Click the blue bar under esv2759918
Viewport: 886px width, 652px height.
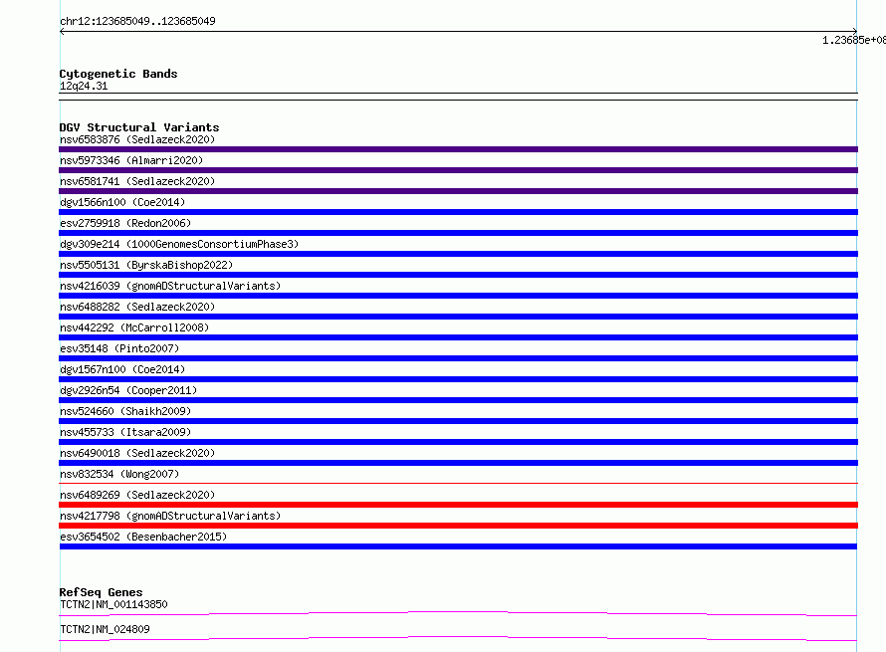point(458,233)
